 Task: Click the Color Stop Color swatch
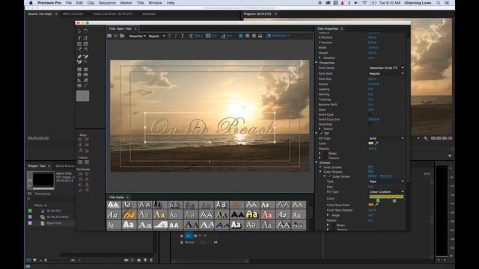coord(371,205)
